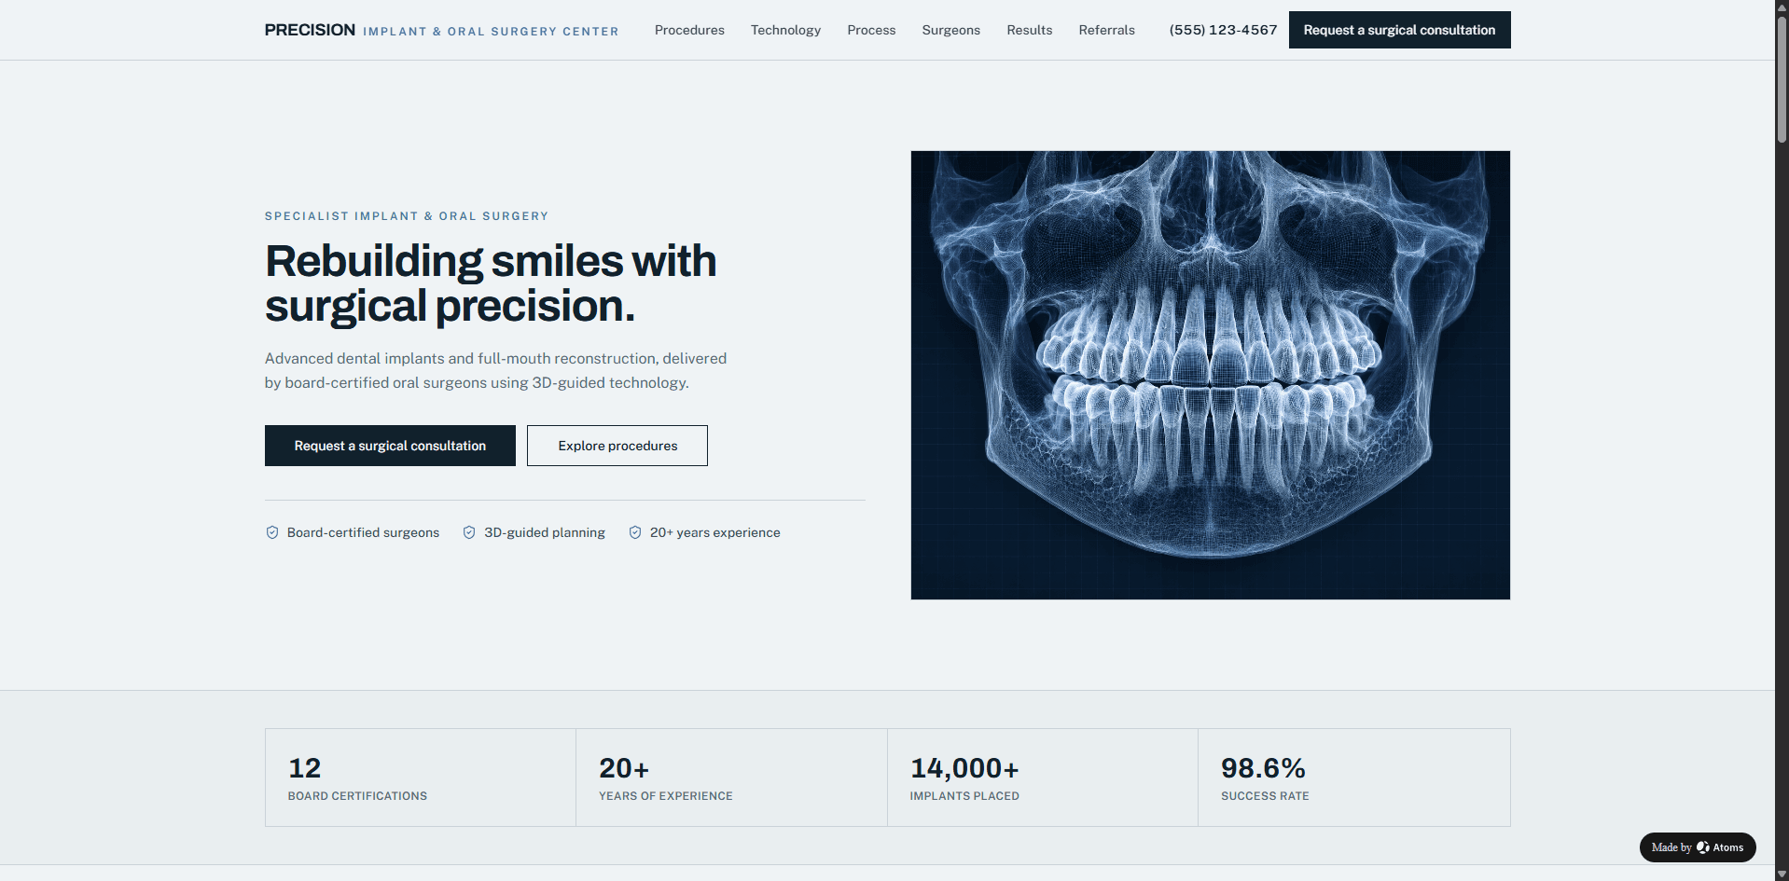
Task: Click the 20+ Years of Experience stat
Action: coord(731,778)
